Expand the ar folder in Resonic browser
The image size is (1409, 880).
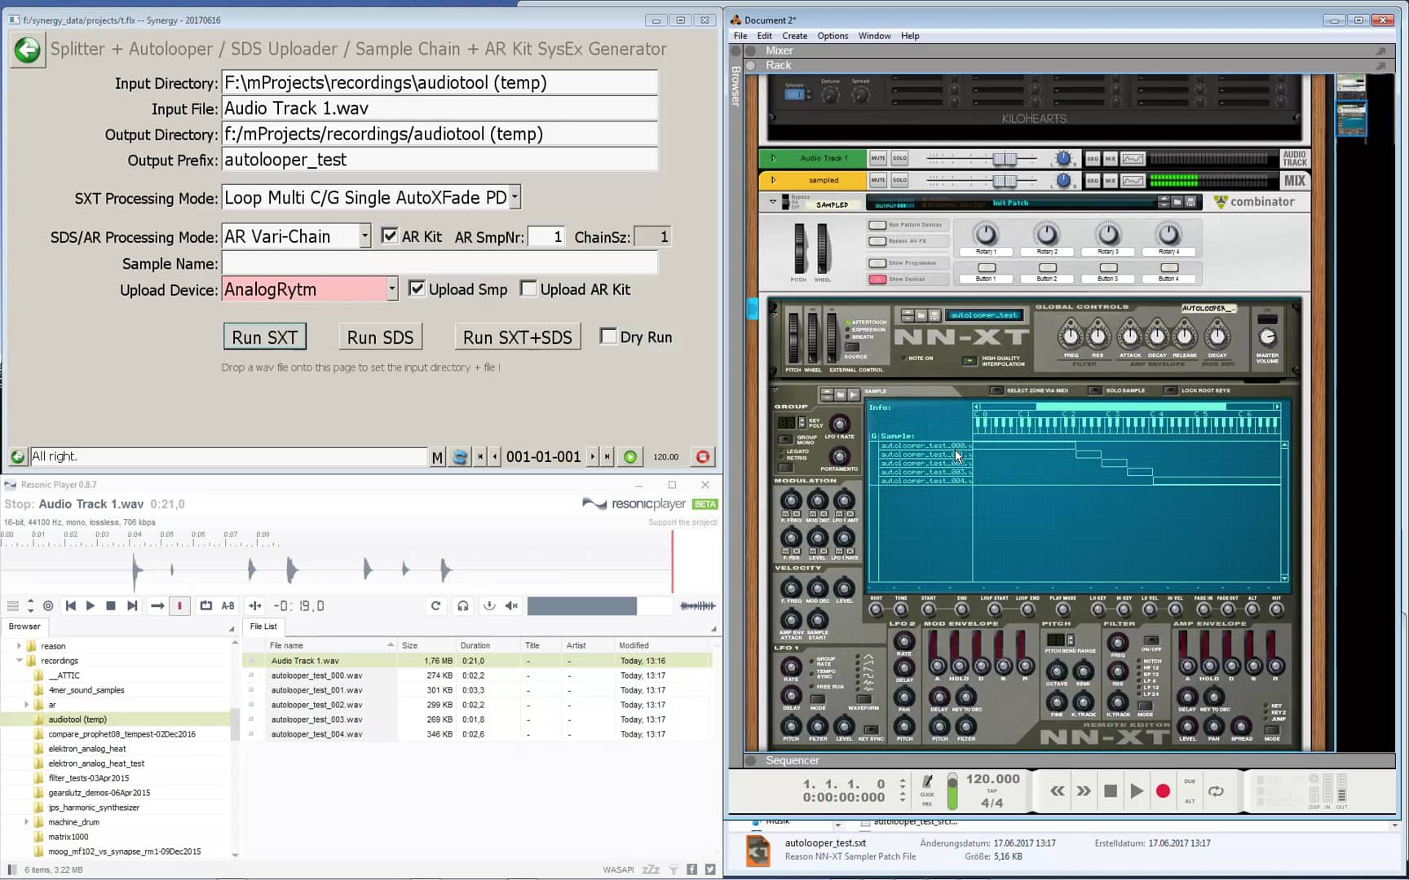27,705
